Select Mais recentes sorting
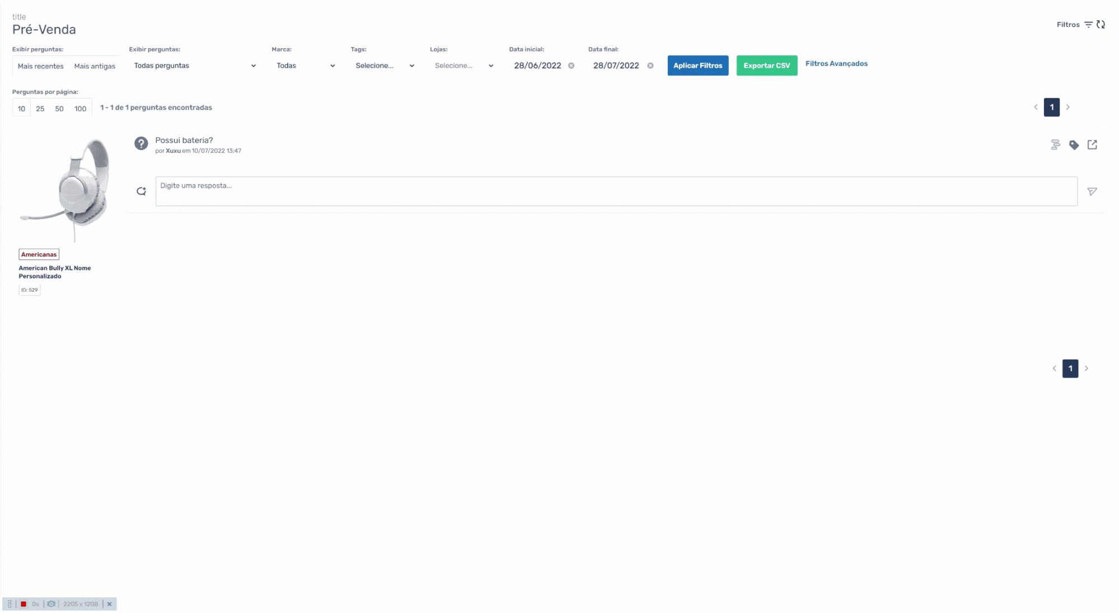This screenshot has height=613, width=1119. pyautogui.click(x=40, y=66)
